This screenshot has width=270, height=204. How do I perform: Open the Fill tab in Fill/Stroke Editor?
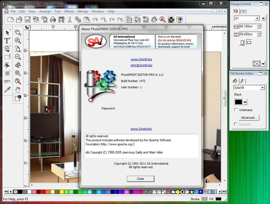(235, 81)
